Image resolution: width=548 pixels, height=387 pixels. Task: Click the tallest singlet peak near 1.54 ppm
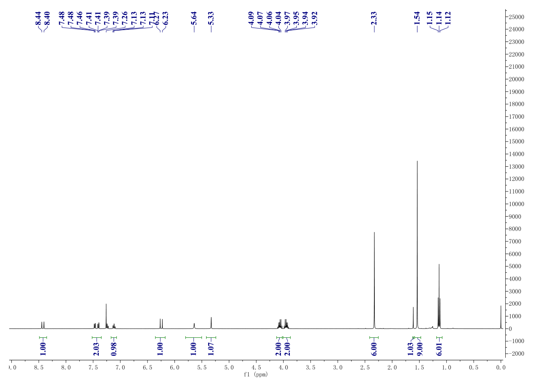click(417, 244)
